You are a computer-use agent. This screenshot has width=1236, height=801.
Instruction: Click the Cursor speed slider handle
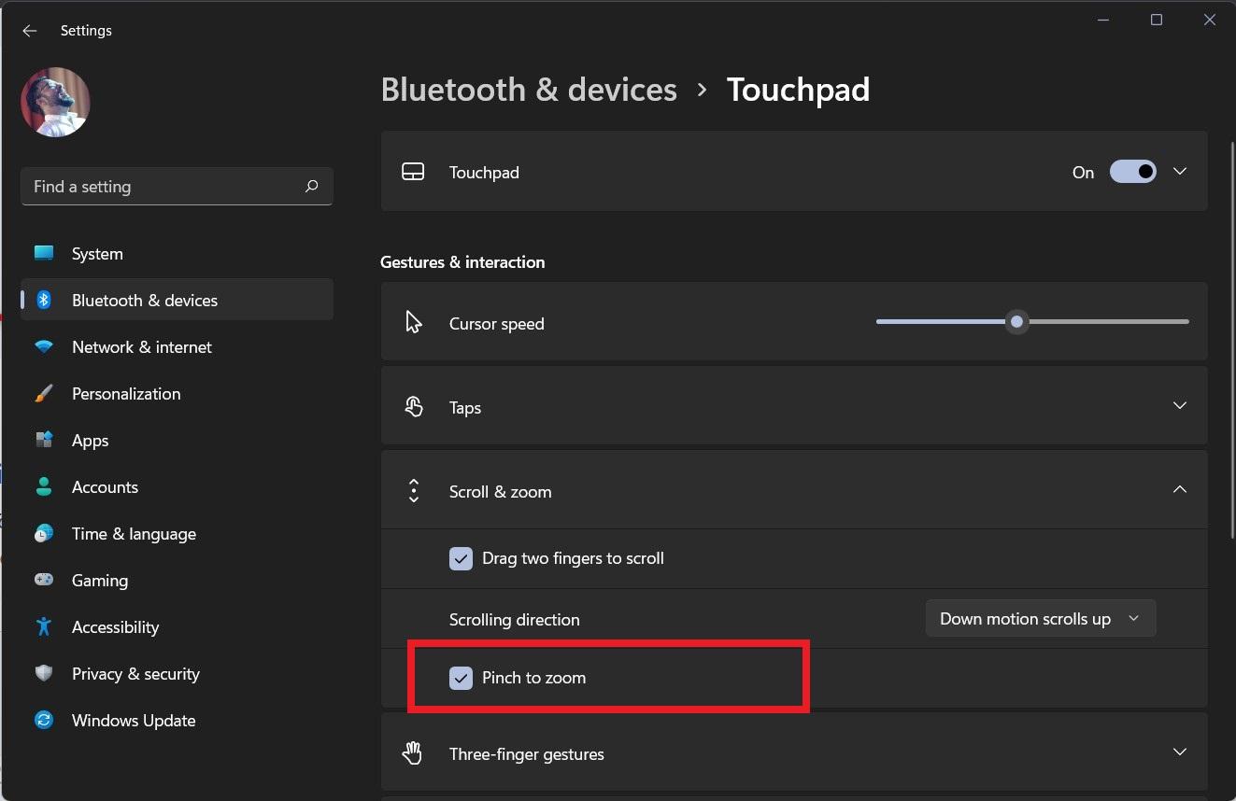[1016, 322]
